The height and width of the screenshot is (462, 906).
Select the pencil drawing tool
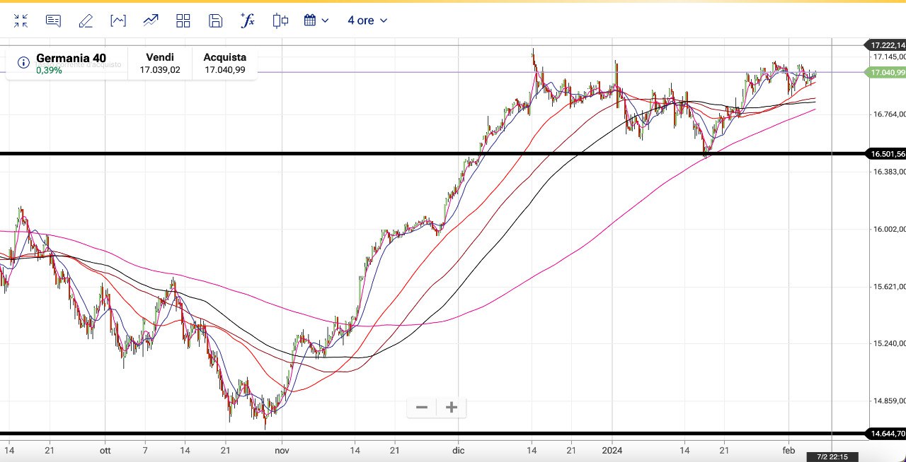pos(86,20)
